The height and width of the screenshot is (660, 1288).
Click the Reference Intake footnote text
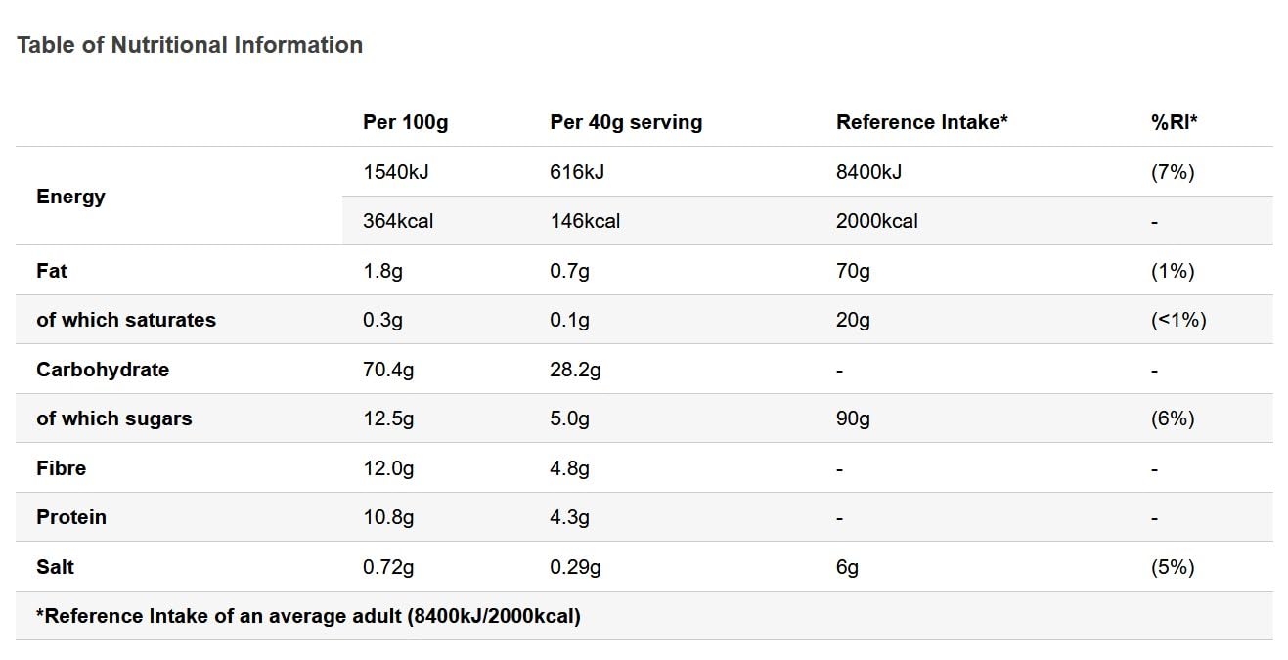pyautogui.click(x=308, y=616)
